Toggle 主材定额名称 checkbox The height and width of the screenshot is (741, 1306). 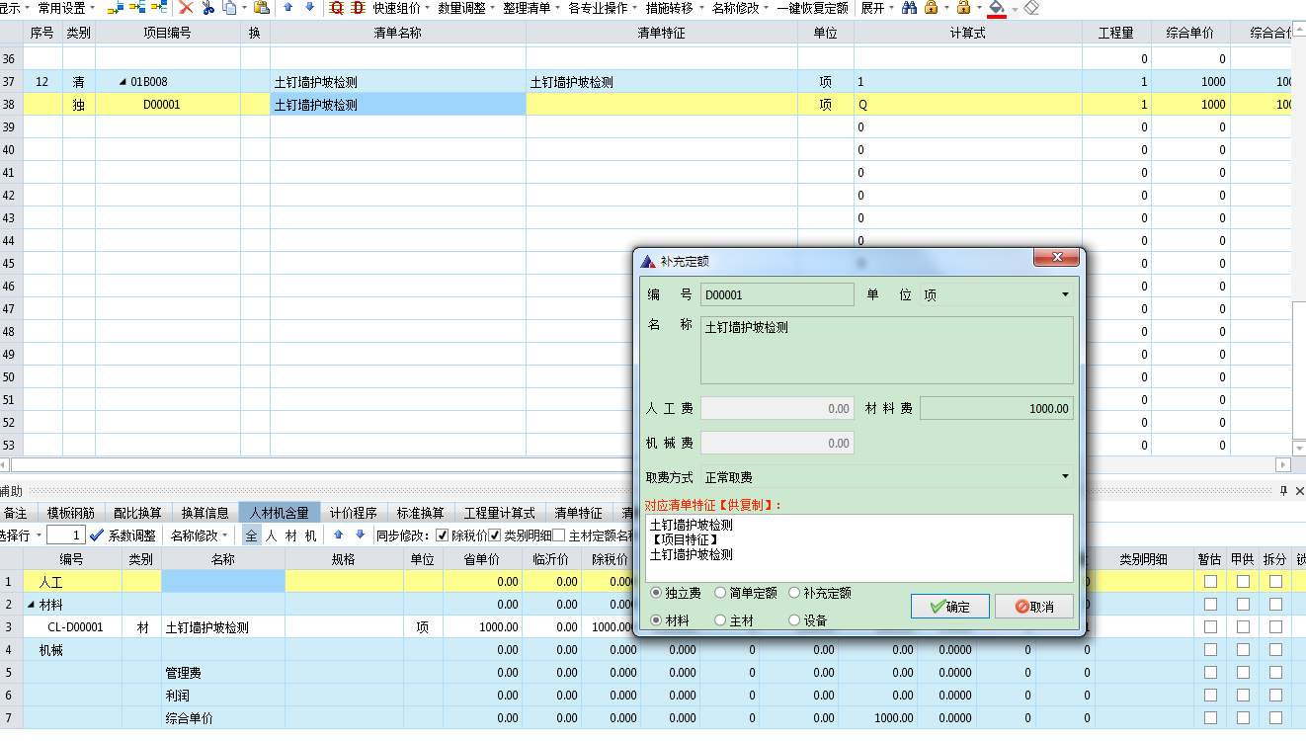tap(559, 535)
